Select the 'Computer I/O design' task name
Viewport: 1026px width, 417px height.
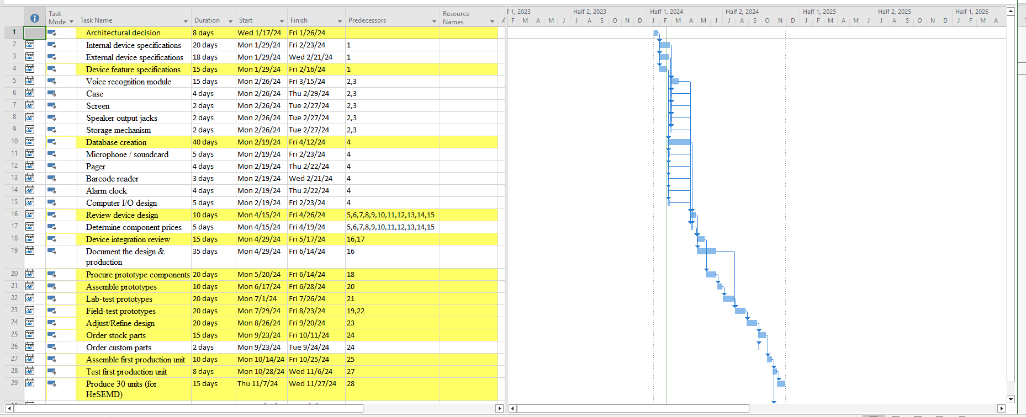tap(121, 203)
